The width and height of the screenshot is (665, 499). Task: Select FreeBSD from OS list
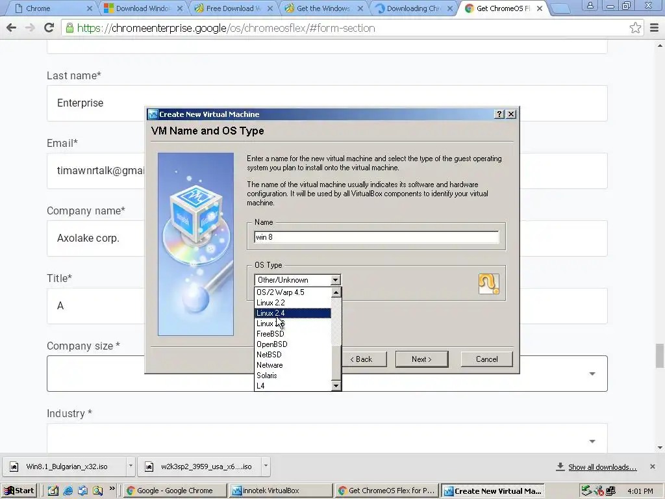click(x=293, y=334)
